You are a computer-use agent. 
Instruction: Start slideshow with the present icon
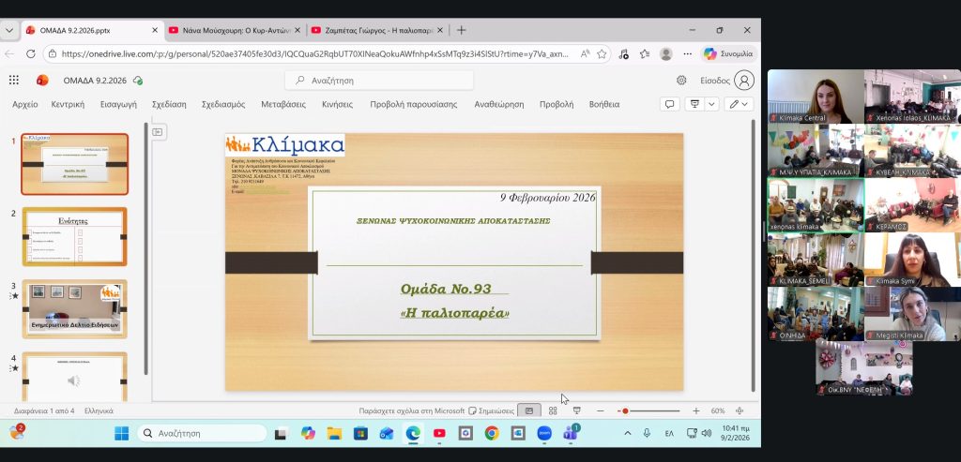click(694, 104)
